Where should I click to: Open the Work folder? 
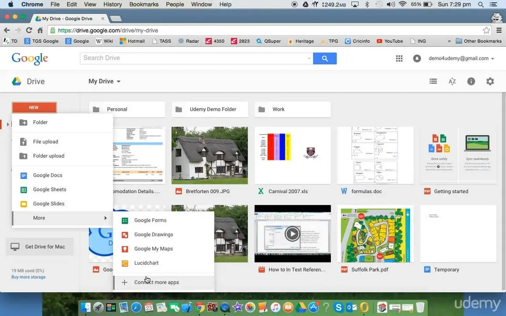pos(293,109)
